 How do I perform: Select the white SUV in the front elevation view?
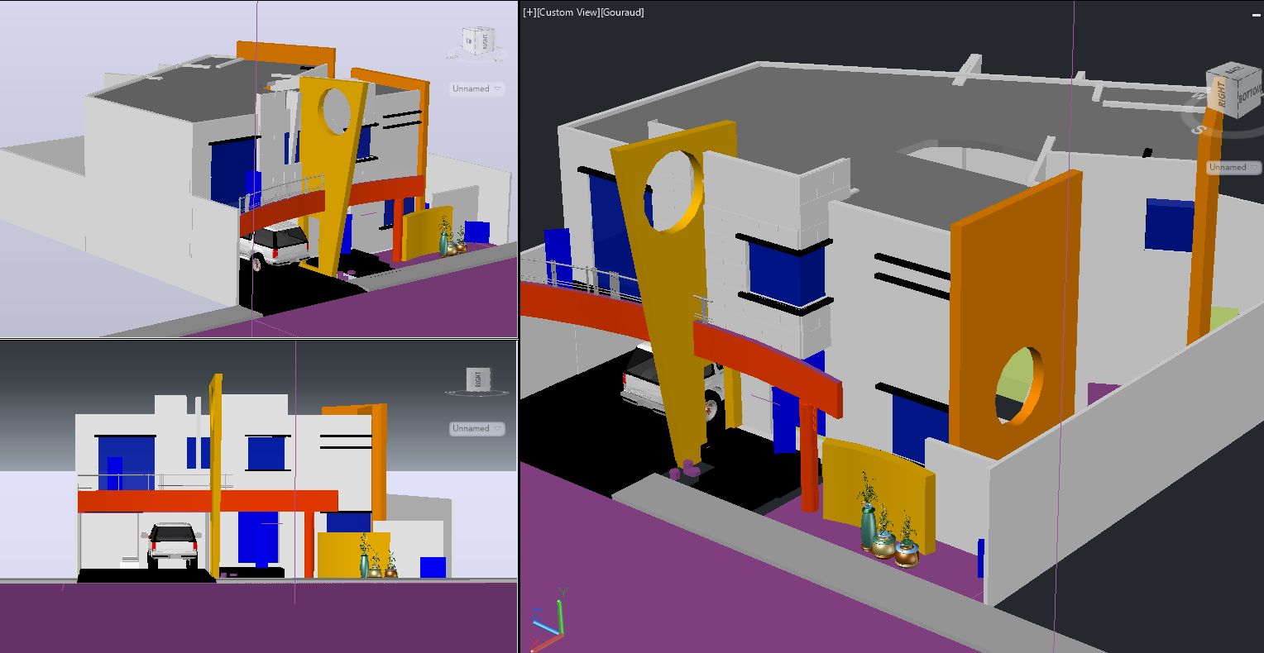tap(174, 542)
